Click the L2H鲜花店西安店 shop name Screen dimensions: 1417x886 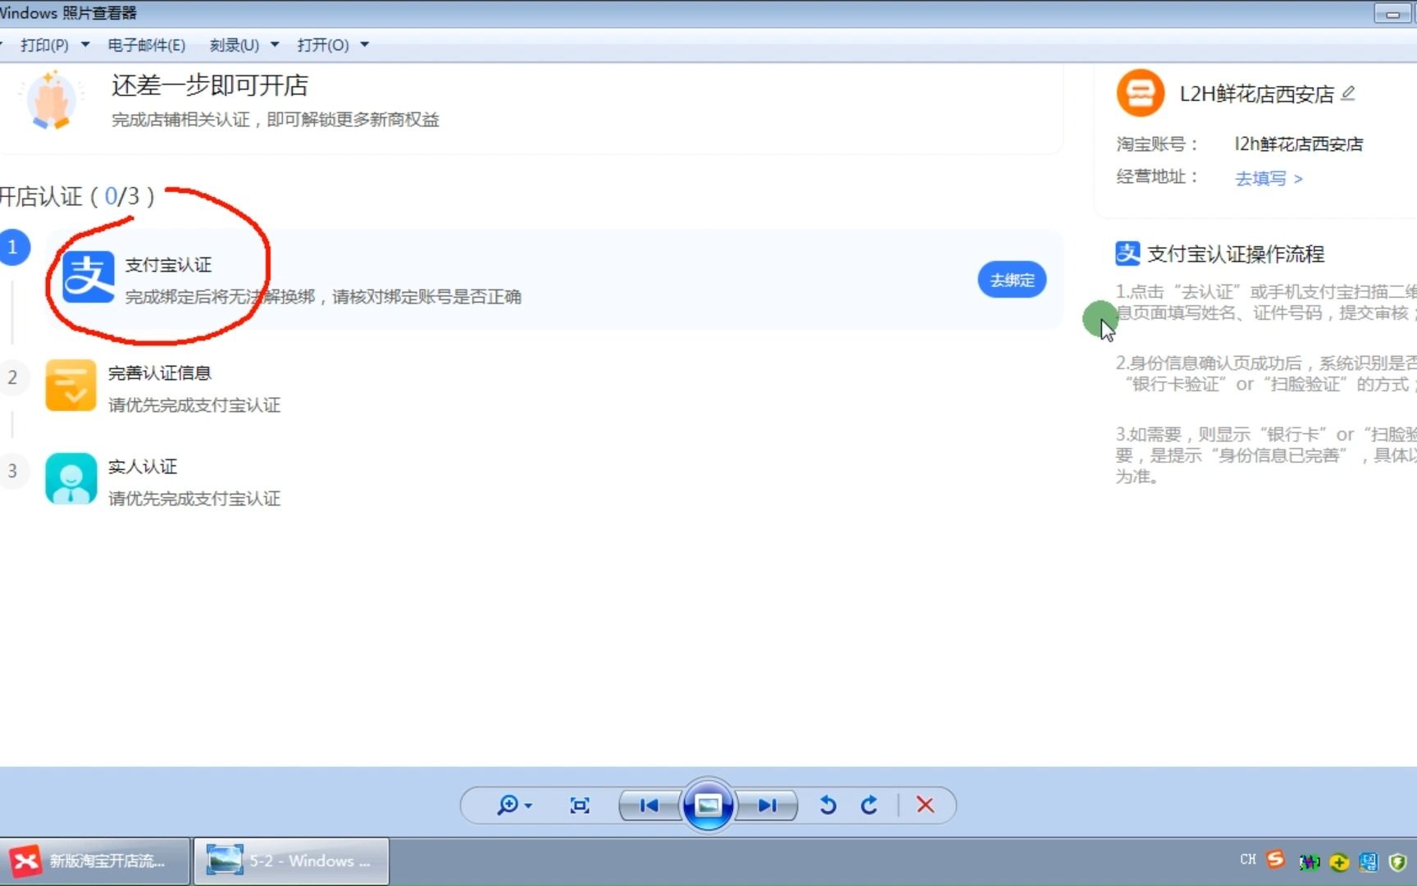pos(1257,94)
